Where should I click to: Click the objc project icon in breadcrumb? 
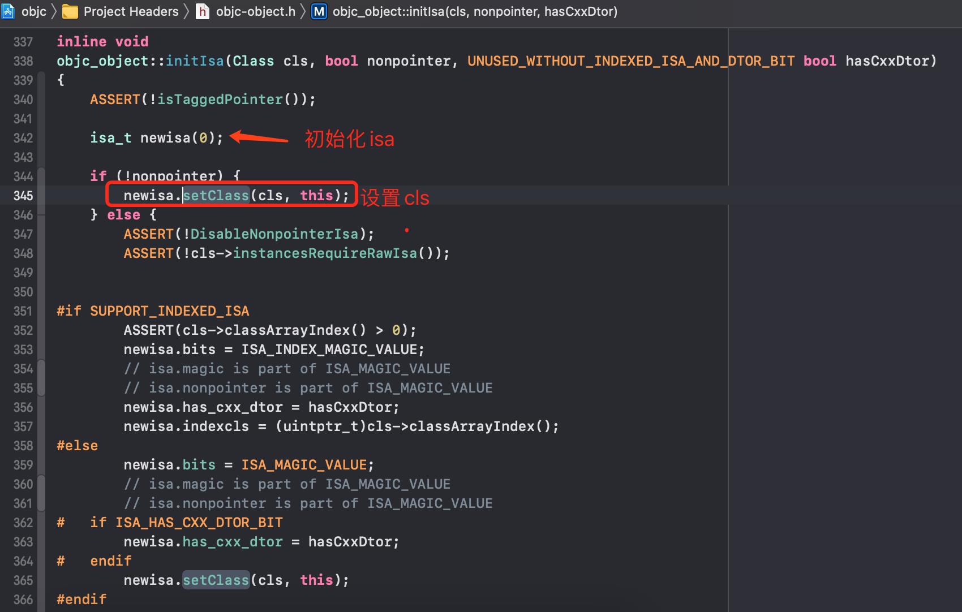pos(8,11)
